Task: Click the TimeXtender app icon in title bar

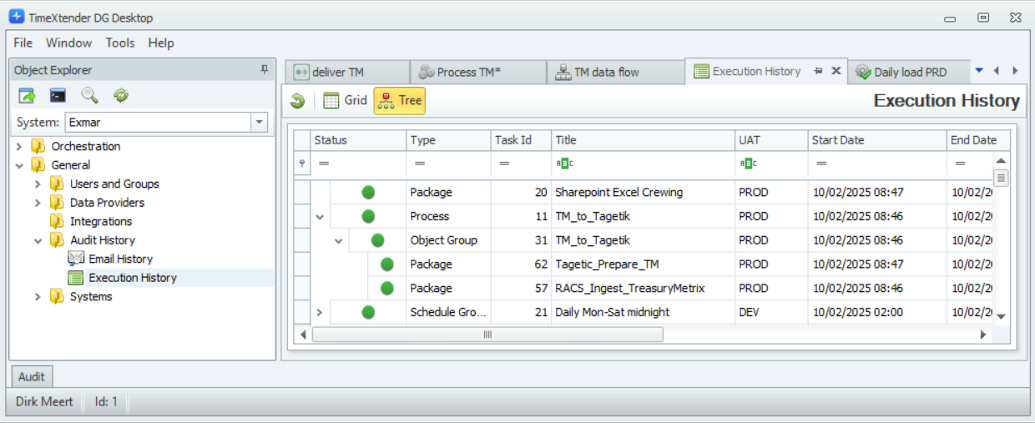Action: click(x=17, y=17)
